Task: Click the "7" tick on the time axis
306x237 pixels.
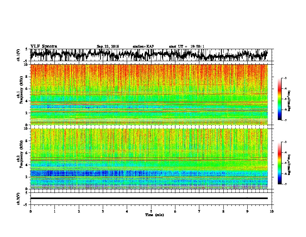Action: click(199, 211)
